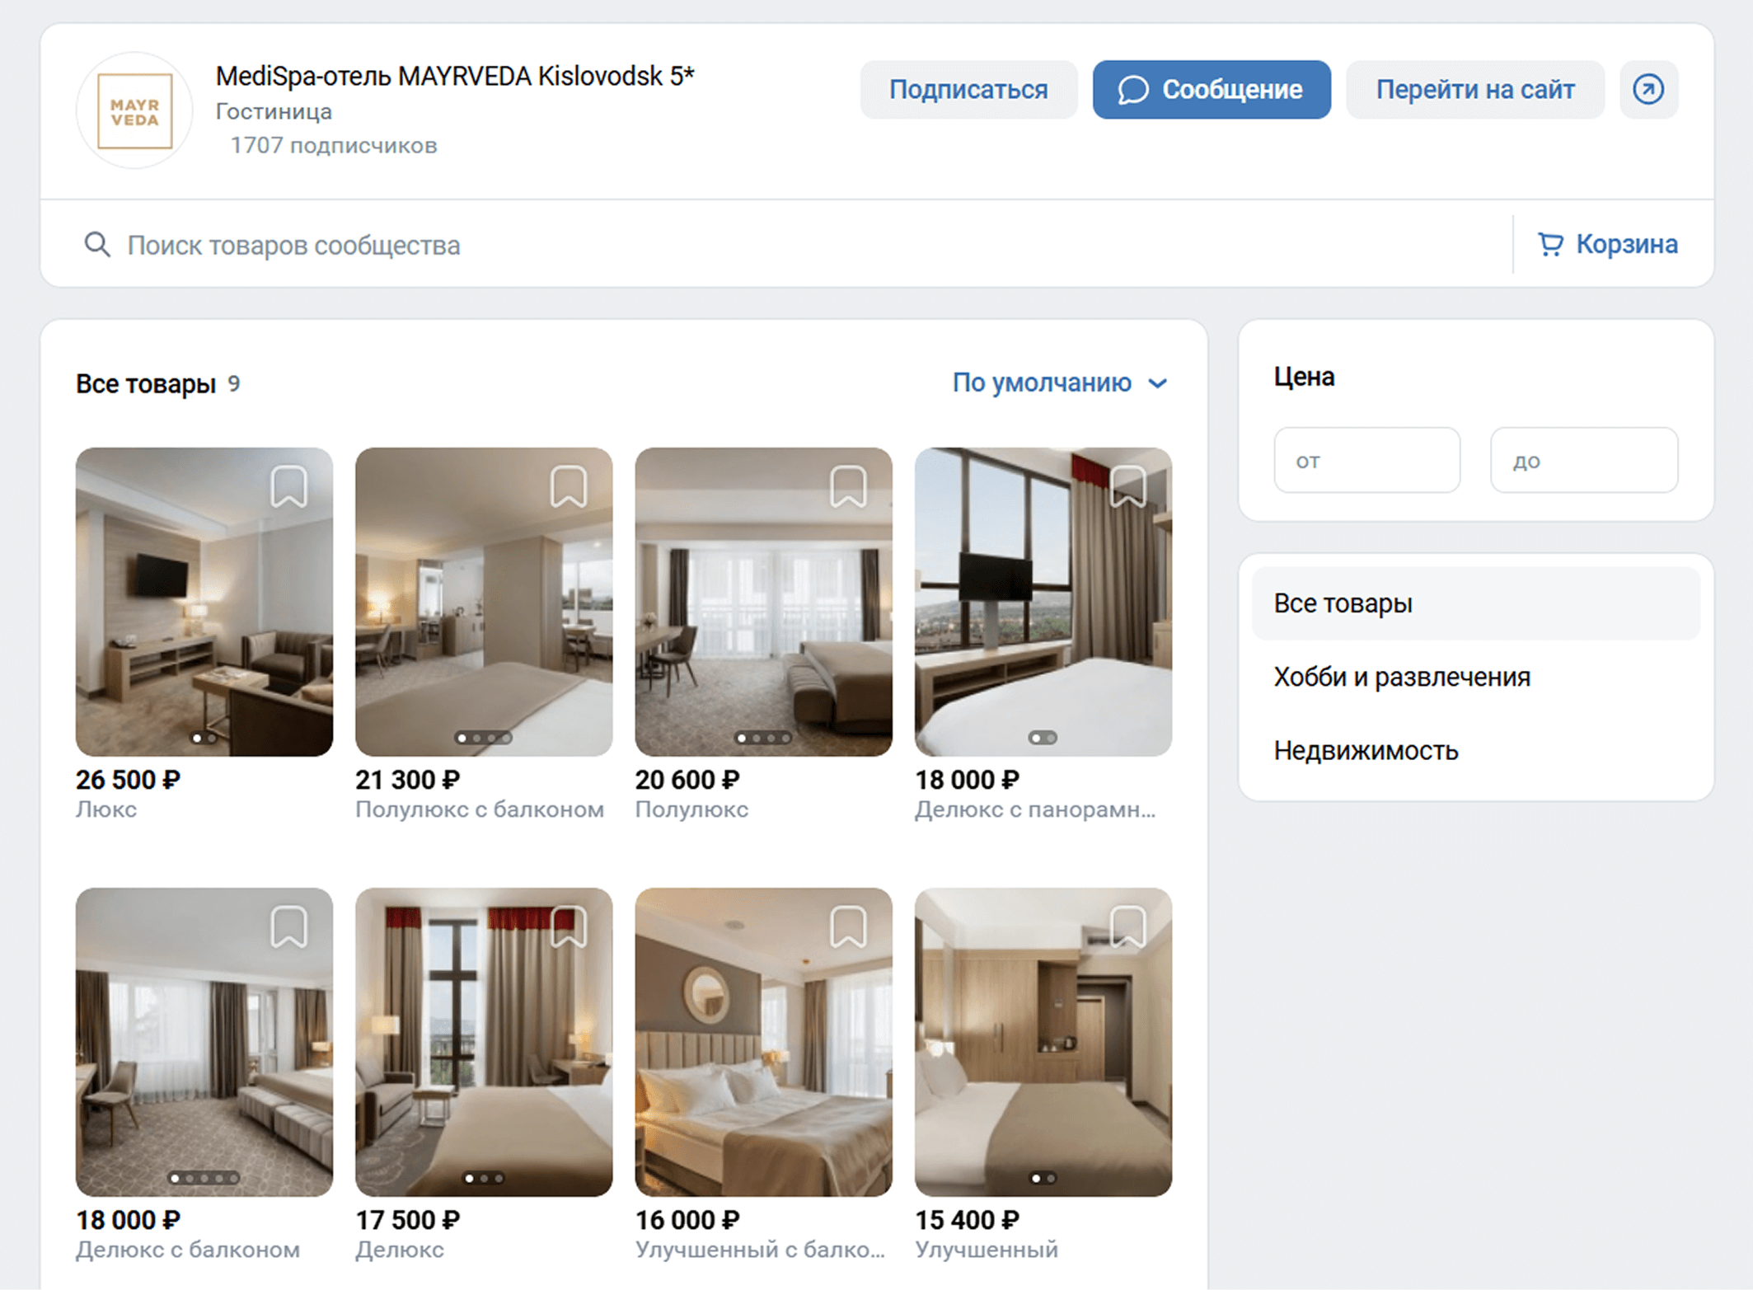Click the от minimum price field
This screenshot has height=1290, width=1753.
pos(1367,460)
